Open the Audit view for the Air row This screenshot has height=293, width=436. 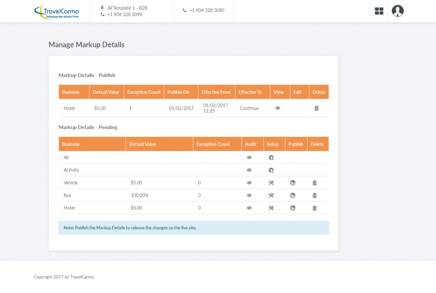point(250,157)
